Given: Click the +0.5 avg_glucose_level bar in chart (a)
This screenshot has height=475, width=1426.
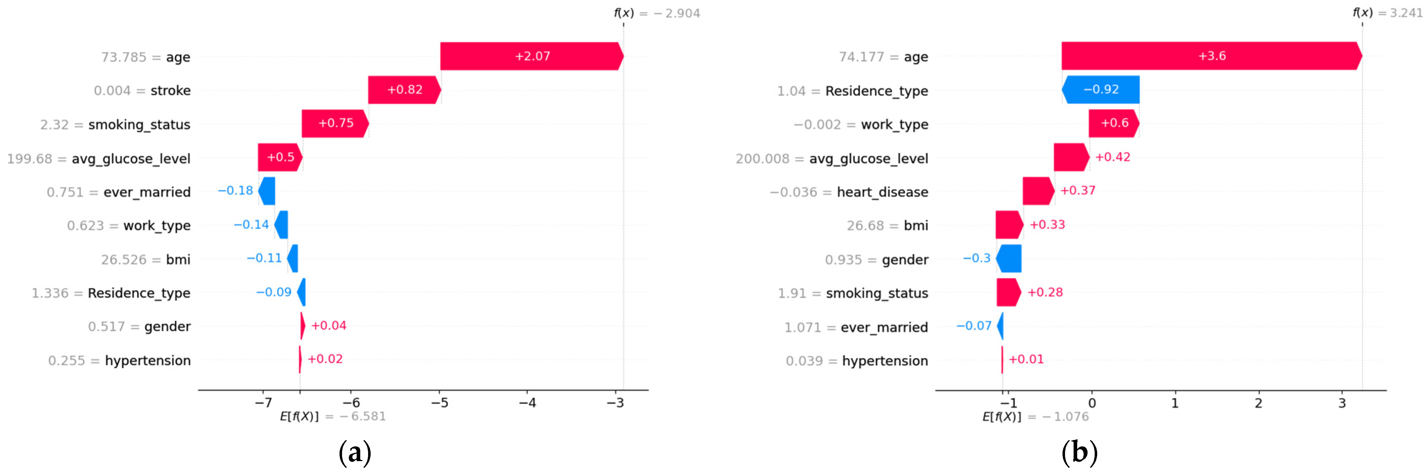Looking at the screenshot, I should (280, 157).
